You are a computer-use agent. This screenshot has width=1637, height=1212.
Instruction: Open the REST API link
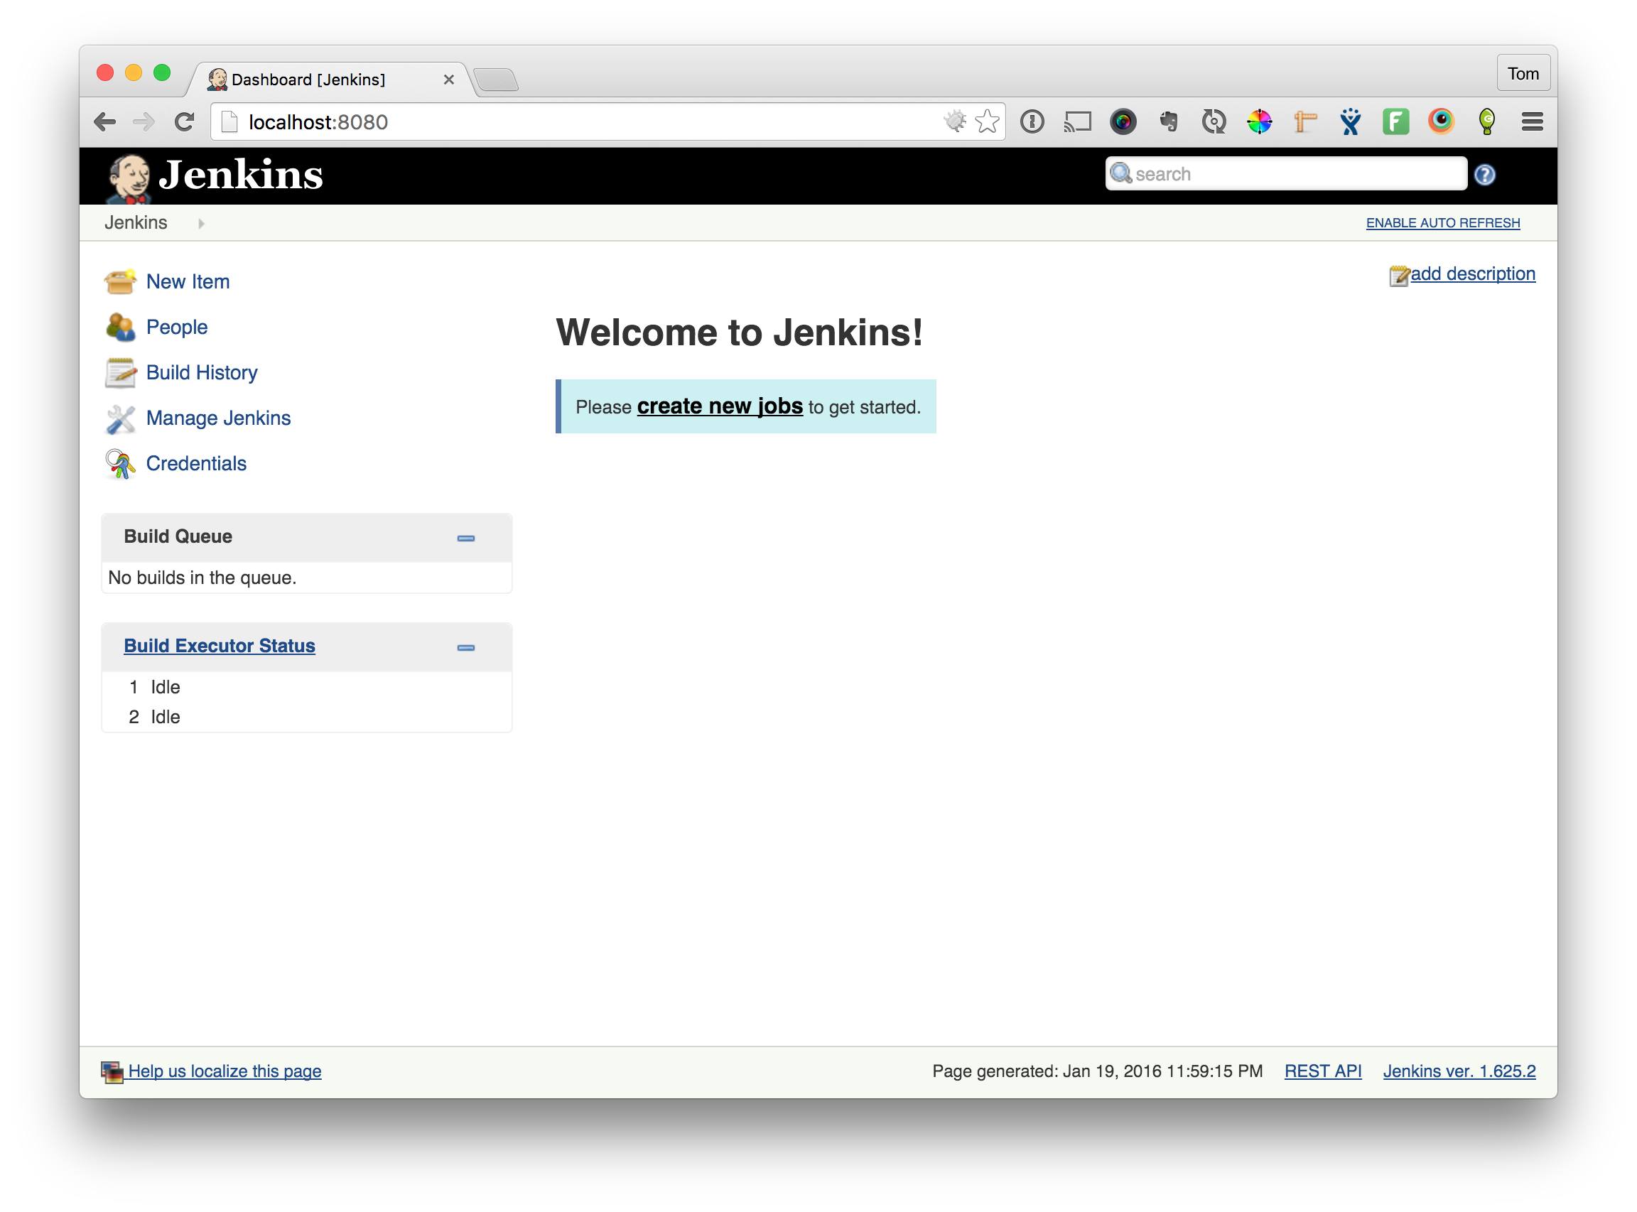1323,1071
